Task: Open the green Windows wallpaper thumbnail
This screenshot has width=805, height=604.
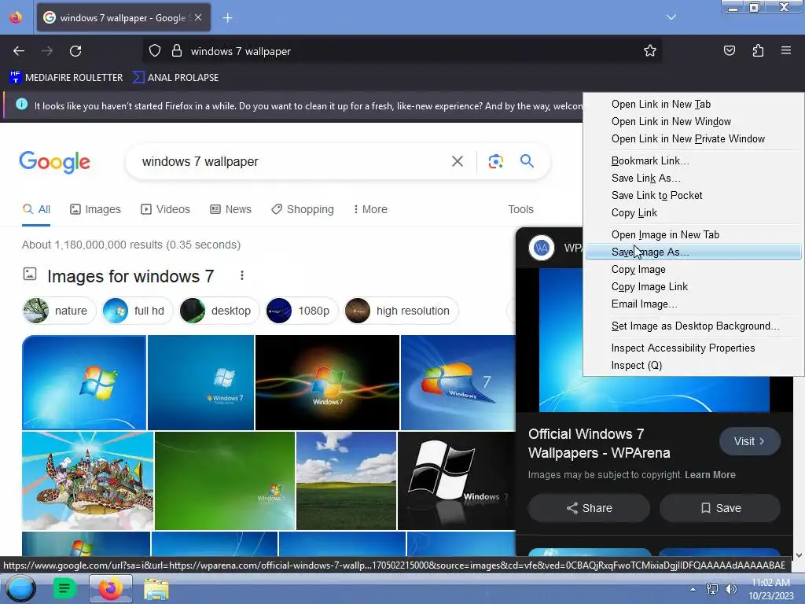Action: [x=225, y=481]
